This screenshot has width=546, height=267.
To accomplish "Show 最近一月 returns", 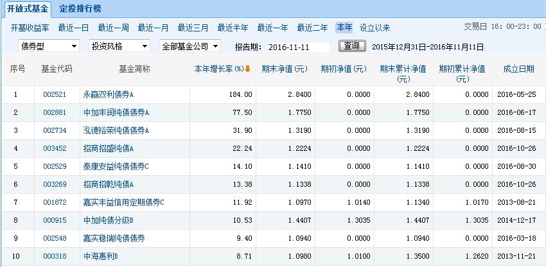I will pyautogui.click(x=153, y=28).
